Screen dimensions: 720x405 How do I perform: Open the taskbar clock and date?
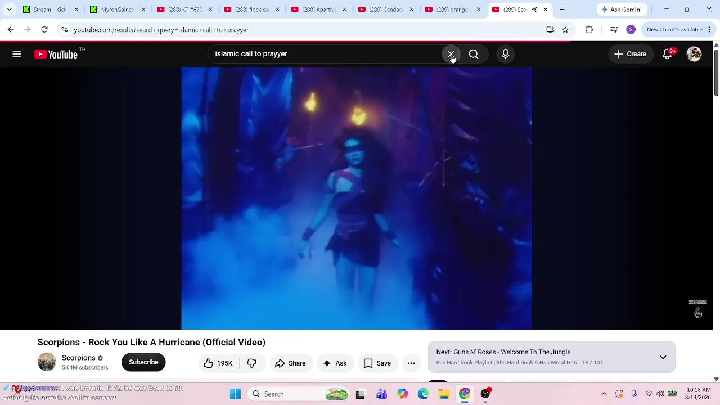click(699, 394)
